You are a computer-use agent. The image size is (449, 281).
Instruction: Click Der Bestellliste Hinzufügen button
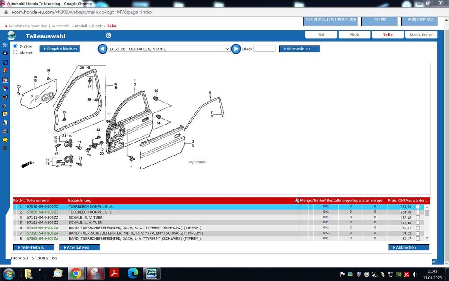point(331,21)
